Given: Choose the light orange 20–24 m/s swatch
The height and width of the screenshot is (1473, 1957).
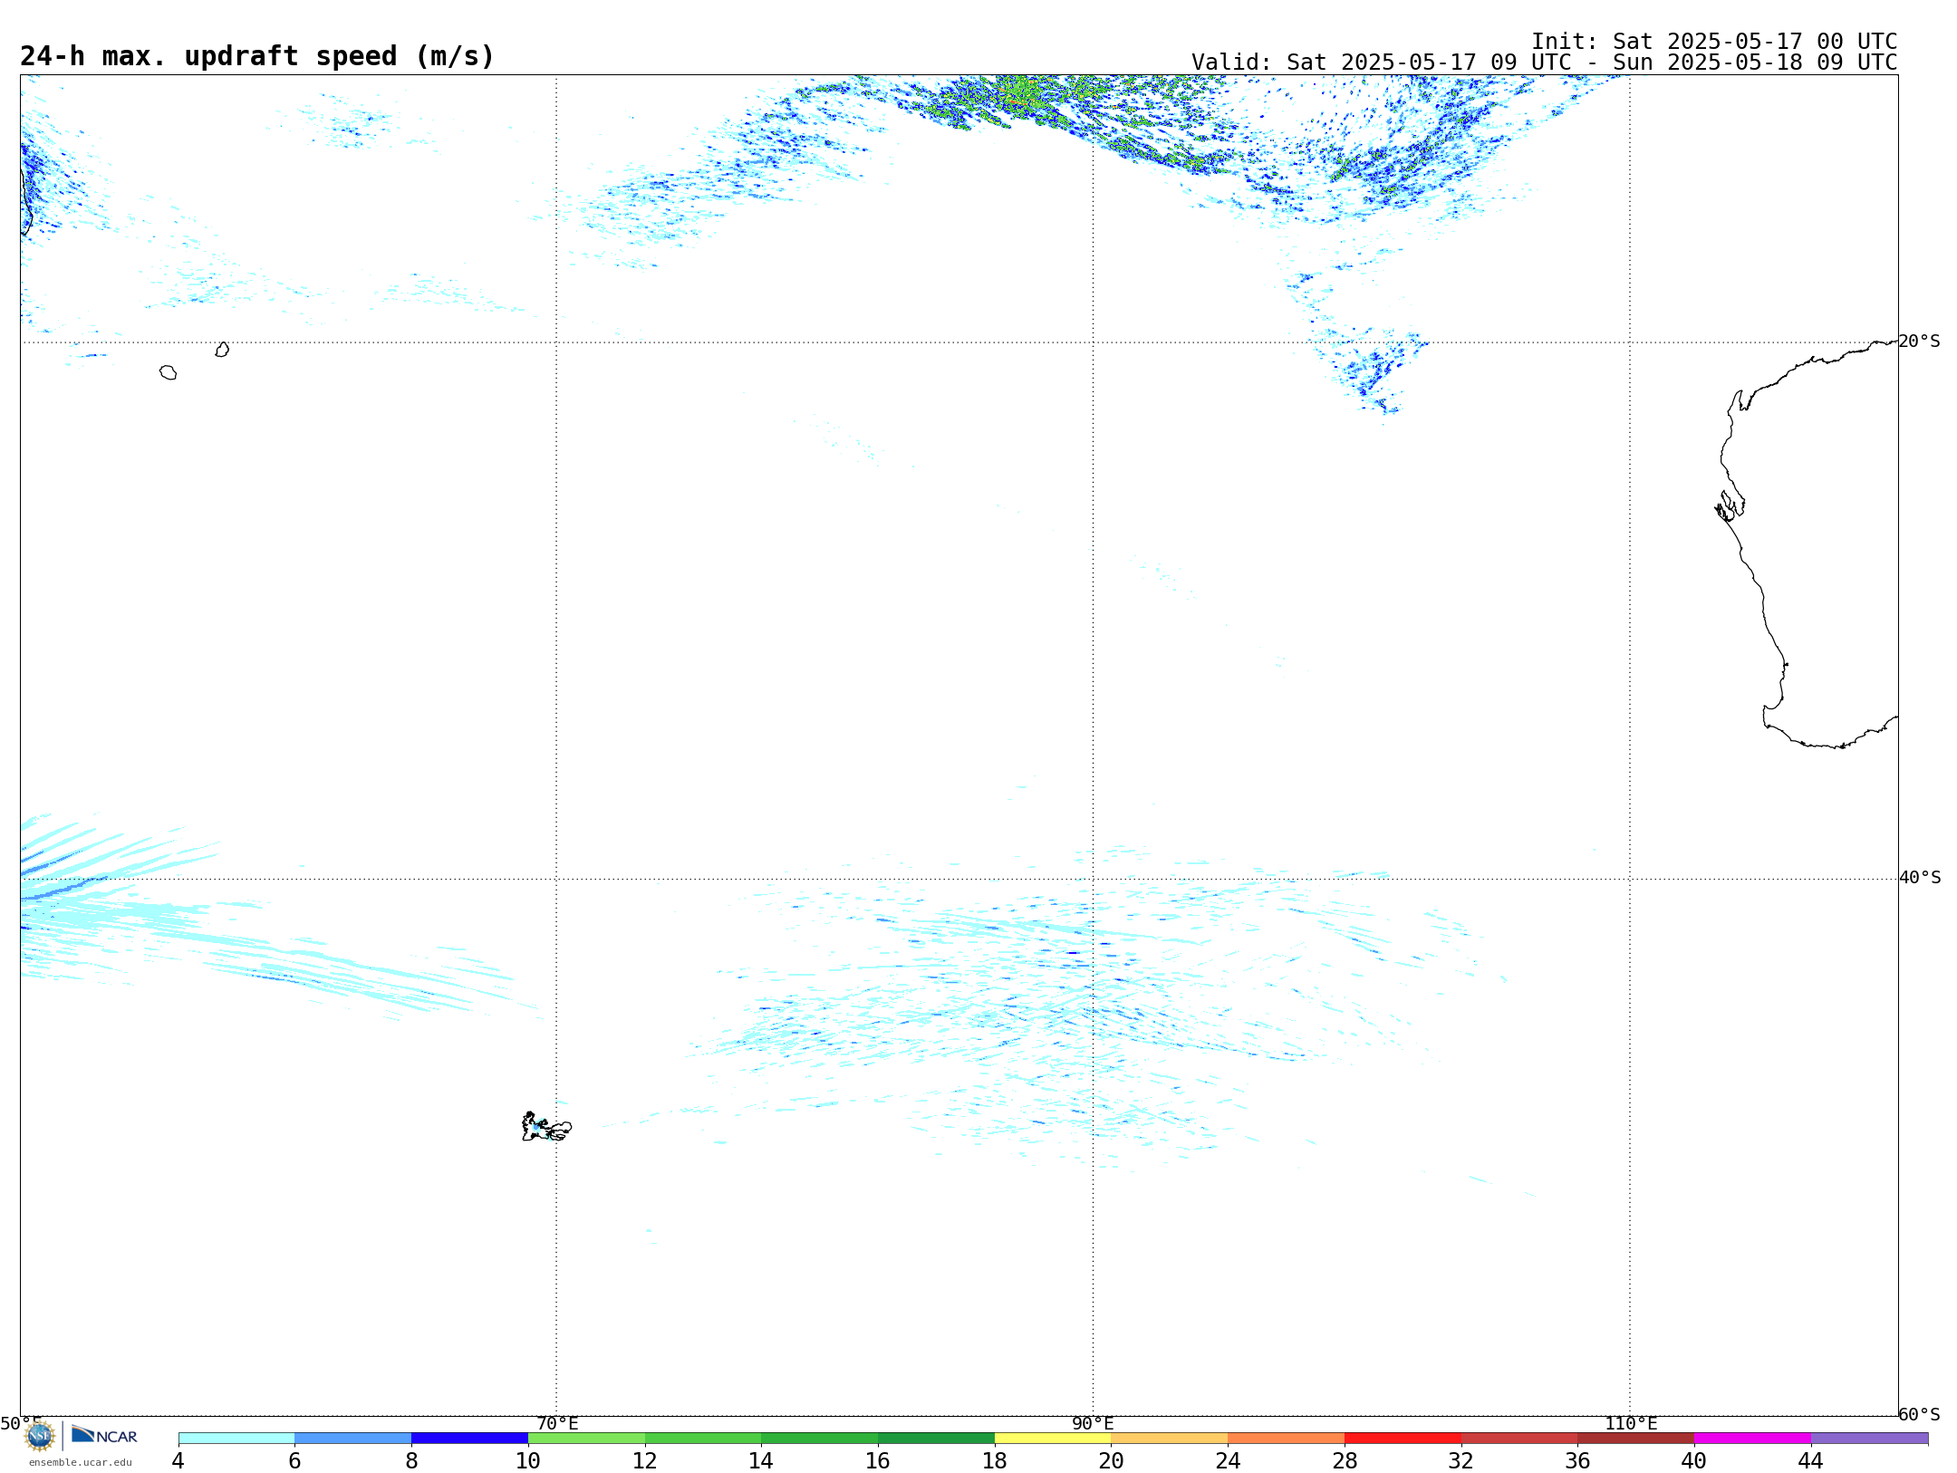Looking at the screenshot, I should click(1170, 1438).
